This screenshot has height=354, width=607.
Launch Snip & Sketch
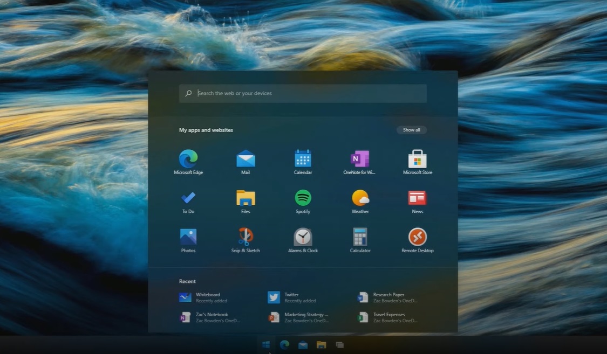(x=245, y=241)
